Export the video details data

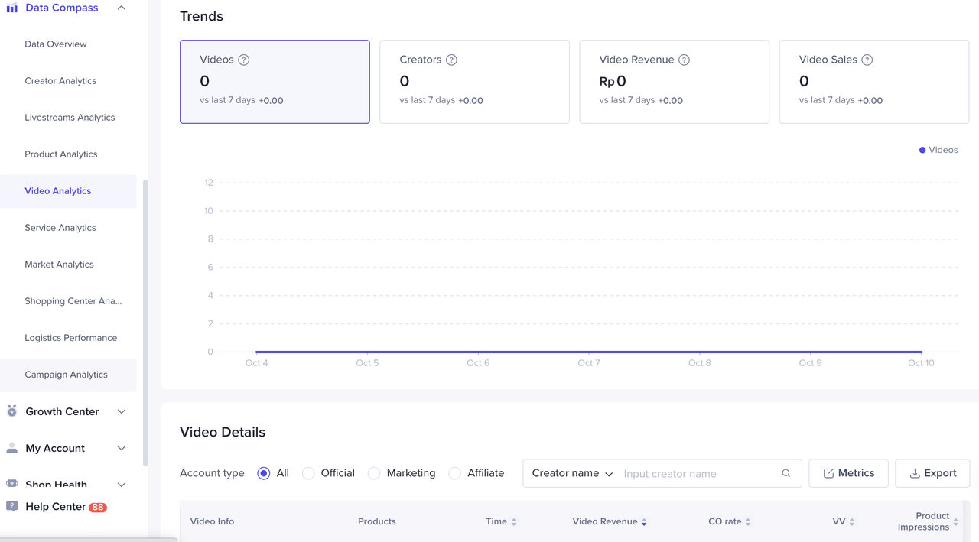pyautogui.click(x=932, y=473)
